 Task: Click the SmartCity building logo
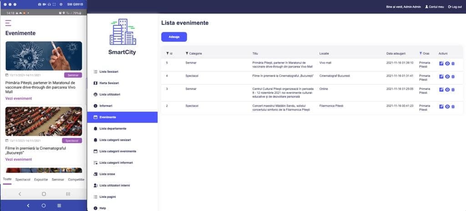[122, 32]
